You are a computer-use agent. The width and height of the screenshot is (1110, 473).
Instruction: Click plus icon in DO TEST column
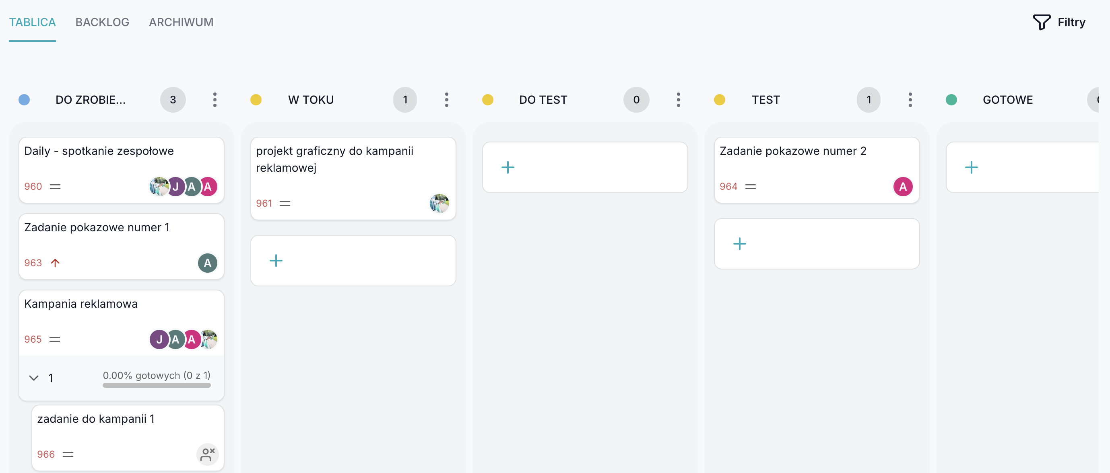[x=508, y=167]
